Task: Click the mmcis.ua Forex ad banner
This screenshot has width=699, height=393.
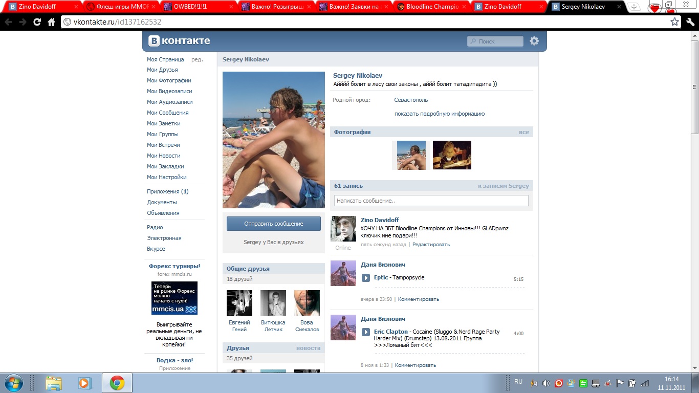Action: click(x=174, y=298)
